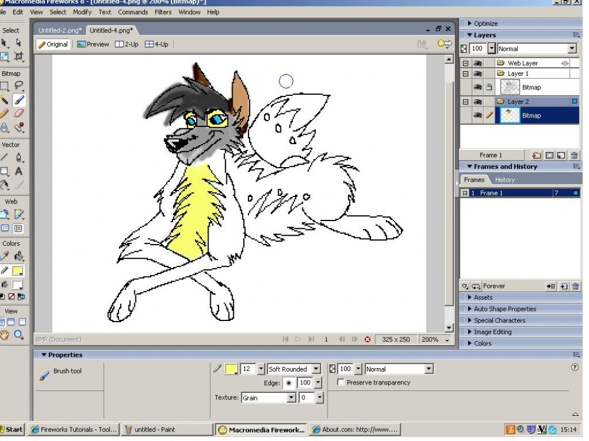Expand the Assets panel
The image size is (589, 441).
pyautogui.click(x=470, y=298)
